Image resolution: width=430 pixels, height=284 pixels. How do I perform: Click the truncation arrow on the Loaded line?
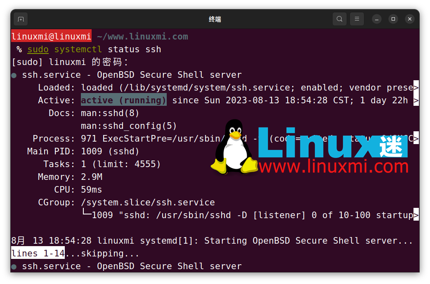(416, 88)
